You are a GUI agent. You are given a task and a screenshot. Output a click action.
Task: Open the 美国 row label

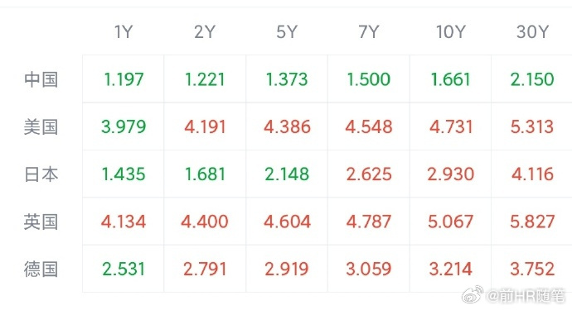[x=41, y=127]
